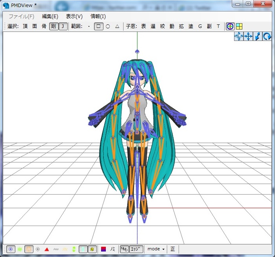Open the G sub-window

coord(200,26)
